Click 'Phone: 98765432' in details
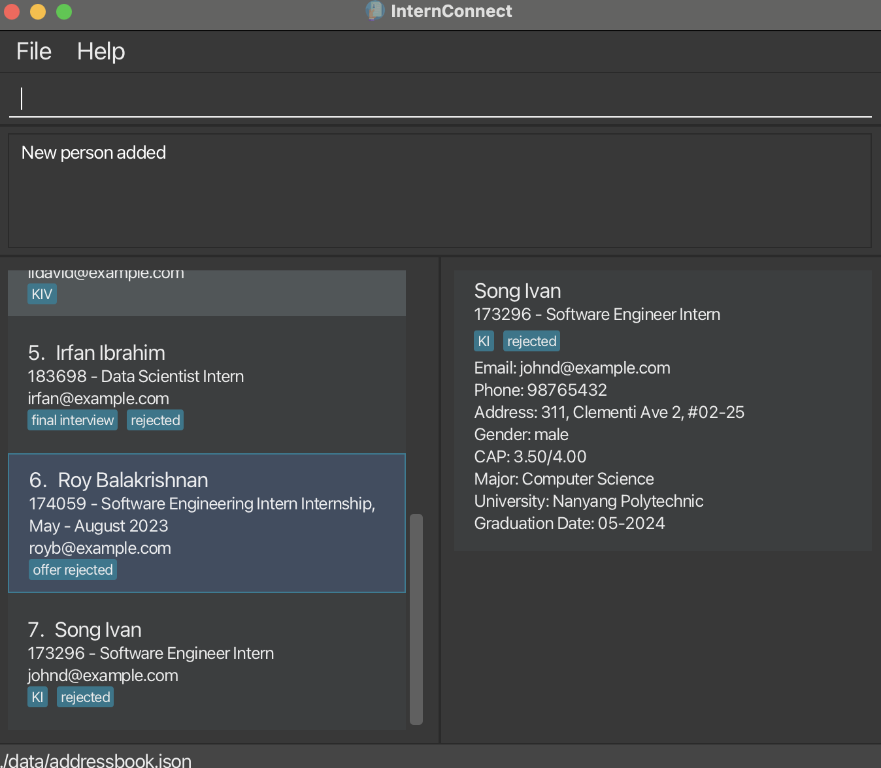Viewport: 881px width, 768px height. point(540,391)
